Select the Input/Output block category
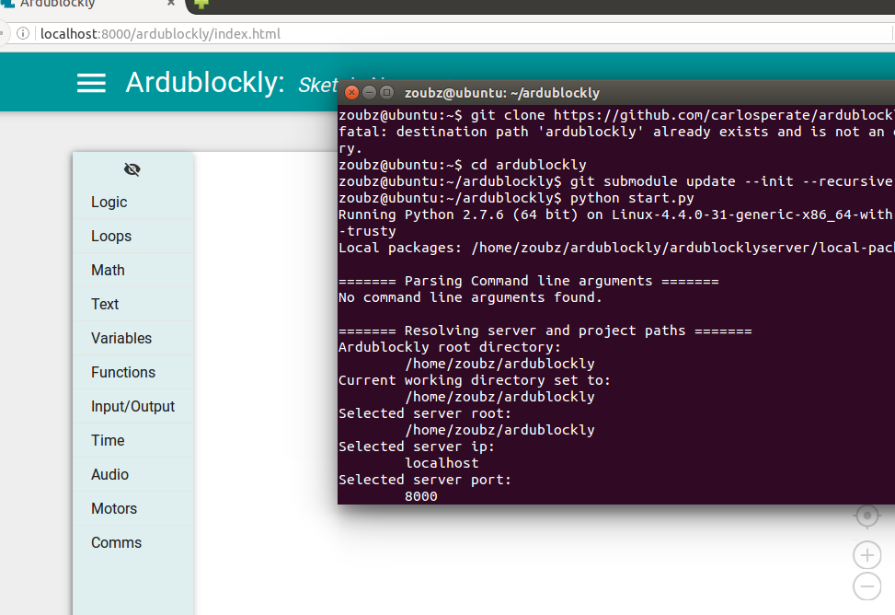The height and width of the screenshot is (615, 895). pyautogui.click(x=132, y=406)
